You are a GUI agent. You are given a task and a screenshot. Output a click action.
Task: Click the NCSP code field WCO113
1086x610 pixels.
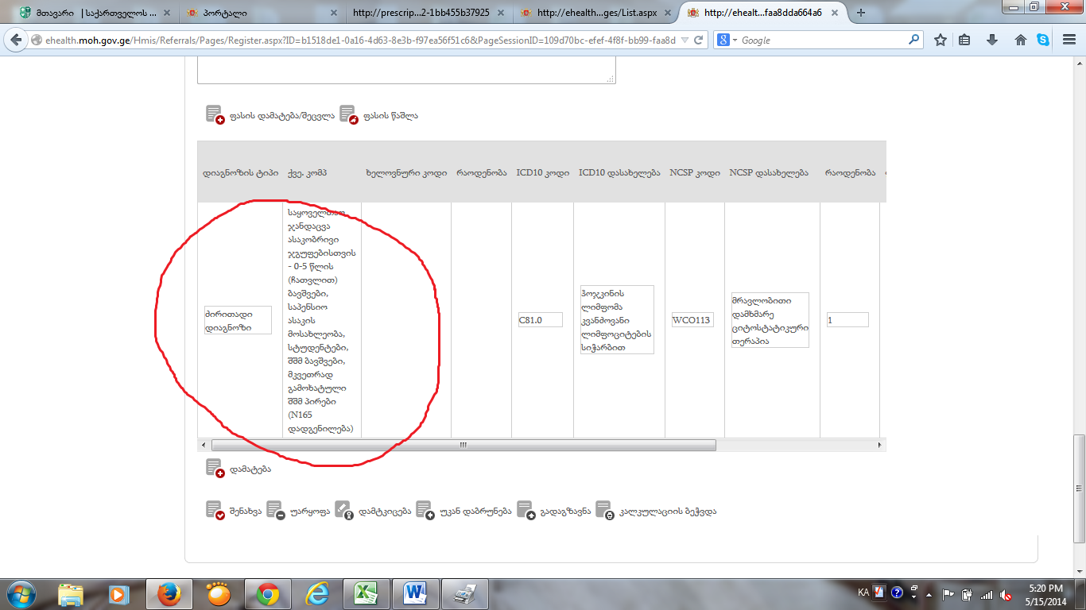(x=692, y=320)
